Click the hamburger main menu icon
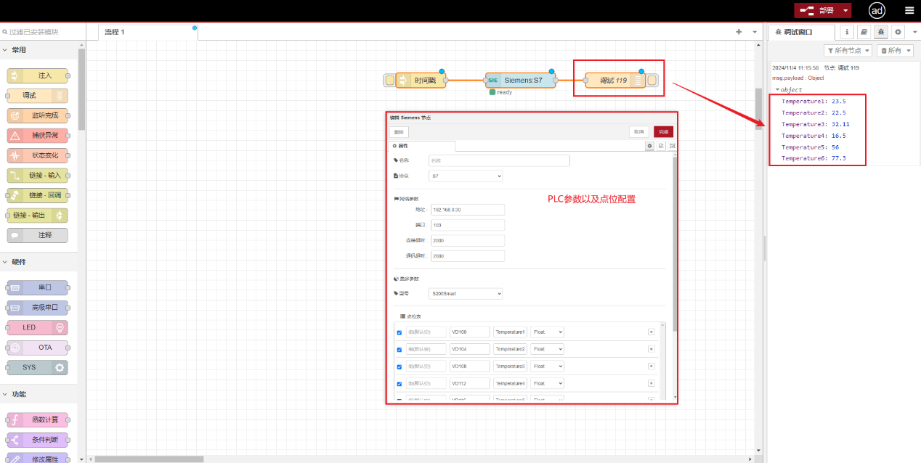The height and width of the screenshot is (463, 921). 909,10
